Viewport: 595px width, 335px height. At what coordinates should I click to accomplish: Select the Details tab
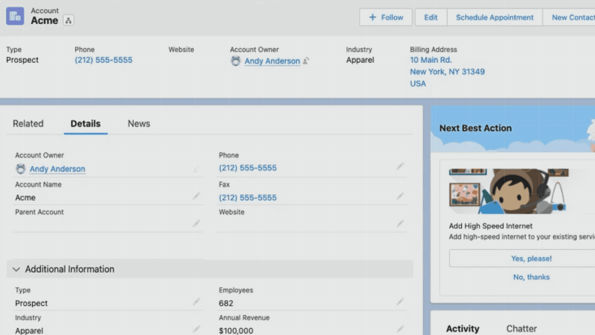[86, 124]
